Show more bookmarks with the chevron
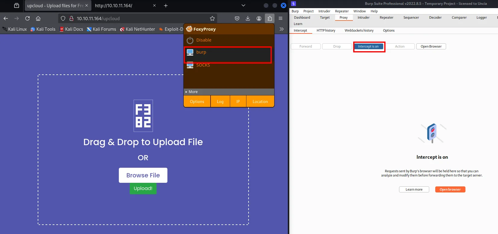Screen dimensions: 498x234 [x=281, y=29]
